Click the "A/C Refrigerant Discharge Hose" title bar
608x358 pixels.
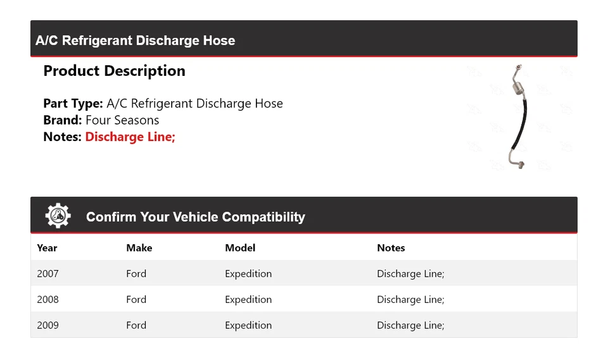136,40
